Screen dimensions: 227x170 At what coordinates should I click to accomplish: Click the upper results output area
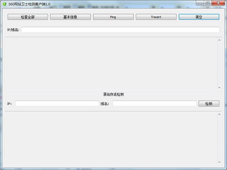[111, 64]
